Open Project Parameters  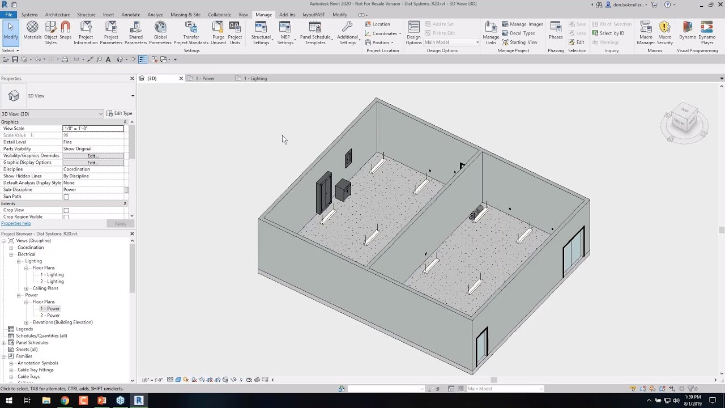pyautogui.click(x=111, y=33)
